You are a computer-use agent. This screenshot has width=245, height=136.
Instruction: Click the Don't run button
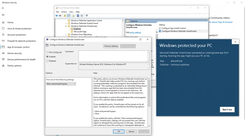[227, 110]
